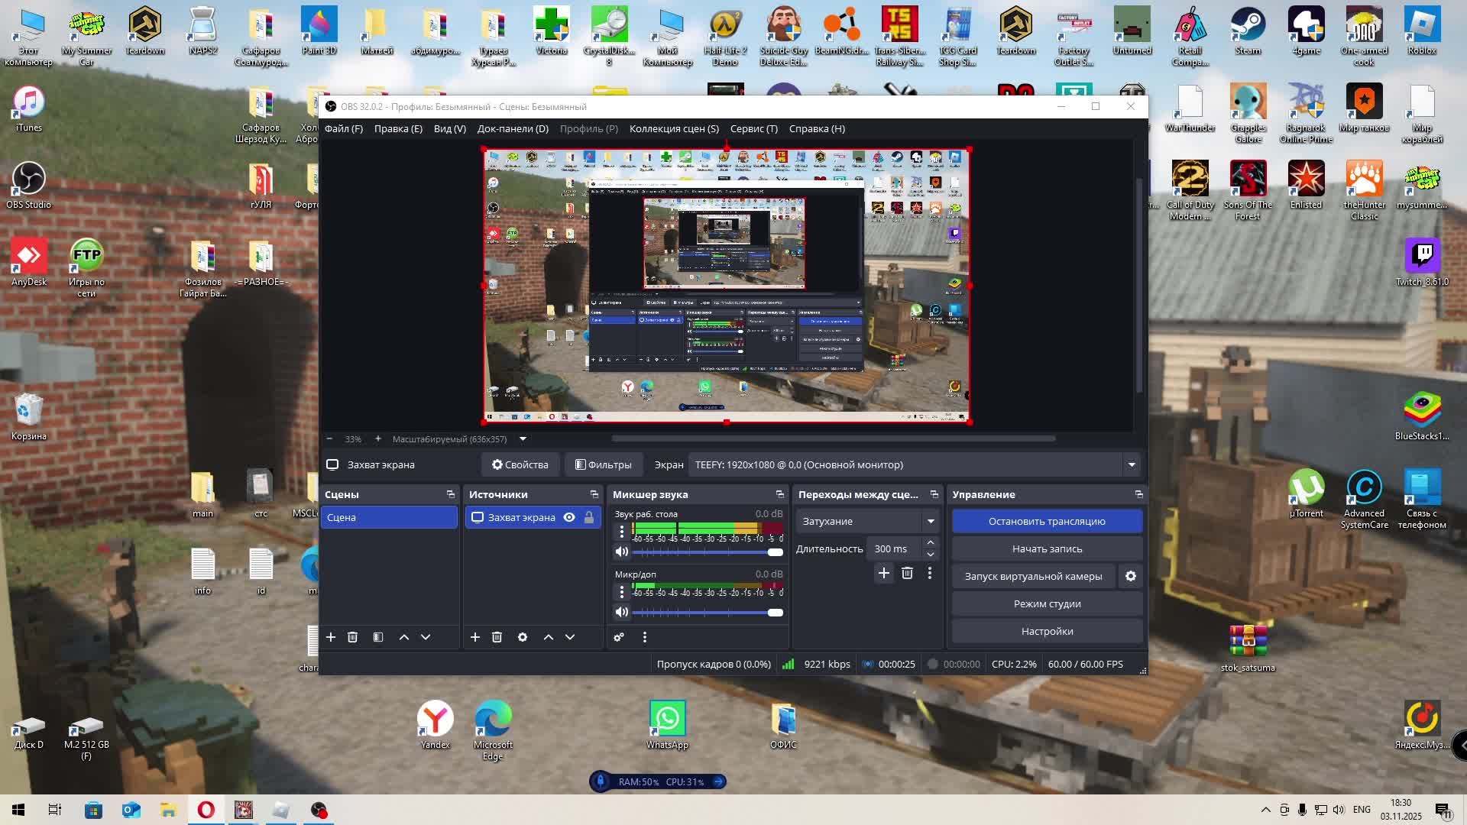Add a new scene with plus icon
Image resolution: width=1467 pixels, height=825 pixels.
(331, 637)
